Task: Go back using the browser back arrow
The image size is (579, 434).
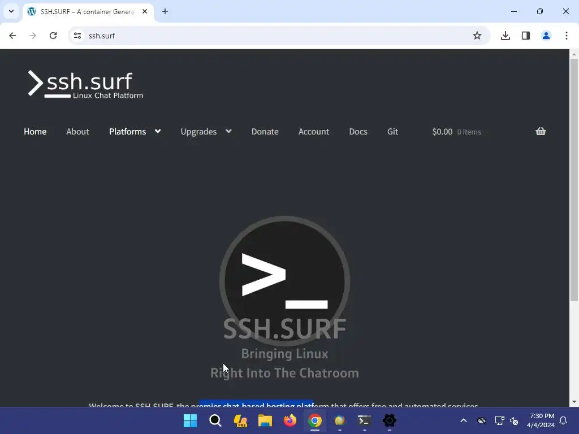Action: (x=12, y=36)
